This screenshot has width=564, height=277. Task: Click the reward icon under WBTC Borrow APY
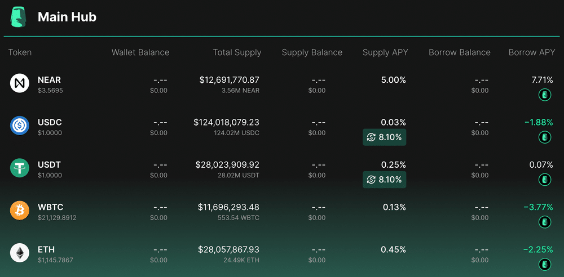pos(545,222)
